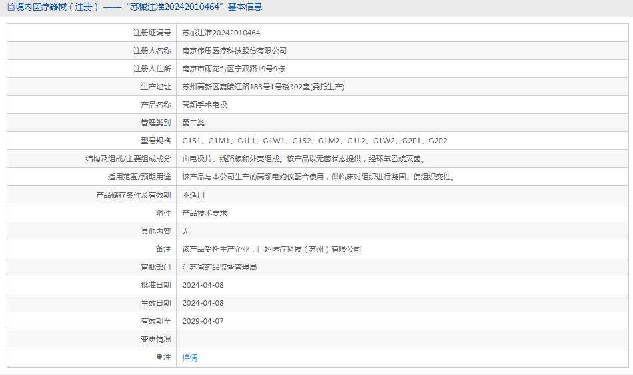
Task: Open the 详情 link in the 注 row
Action: tap(190, 358)
